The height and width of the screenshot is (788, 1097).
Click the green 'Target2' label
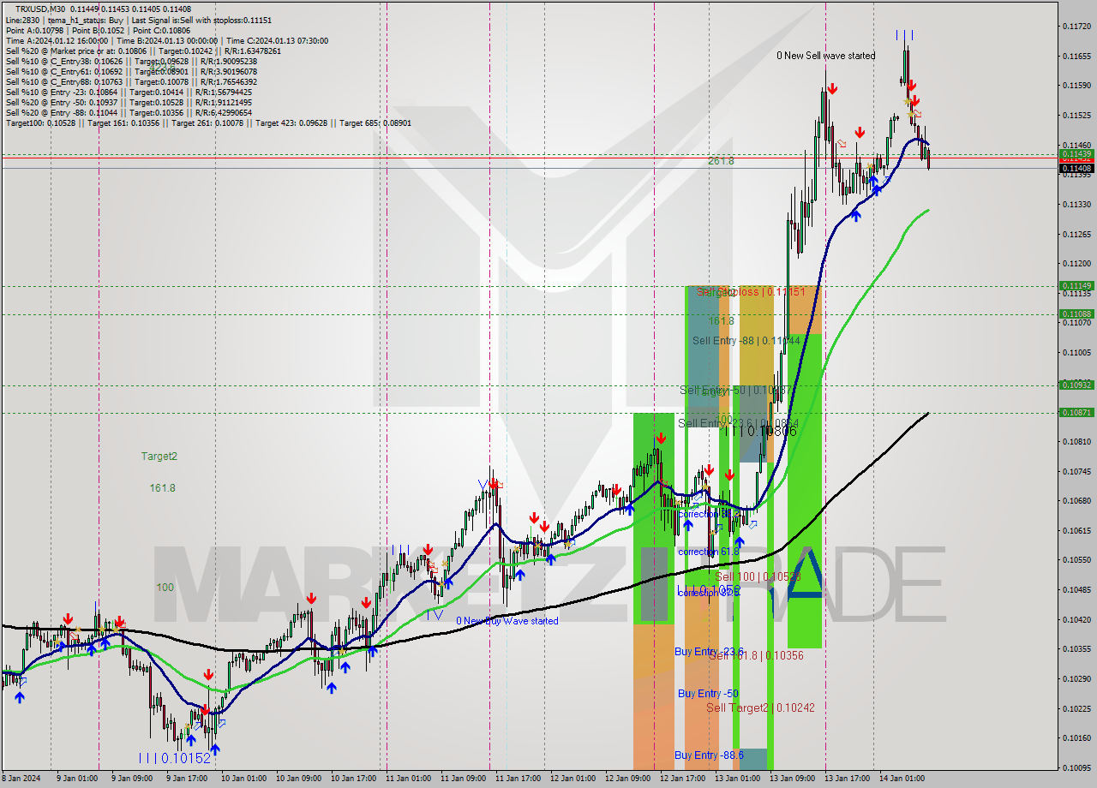[159, 457]
